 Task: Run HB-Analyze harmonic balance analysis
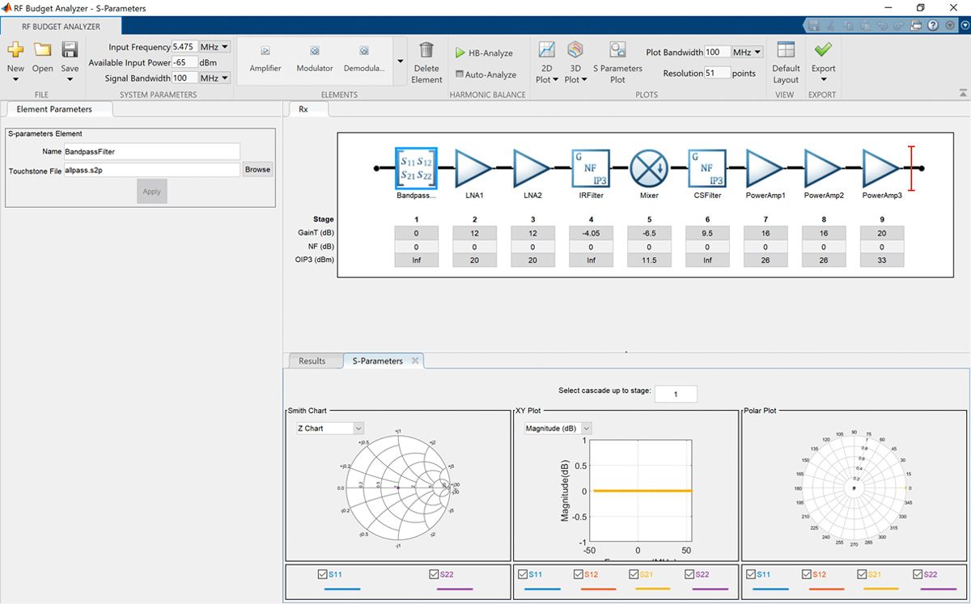pos(486,52)
